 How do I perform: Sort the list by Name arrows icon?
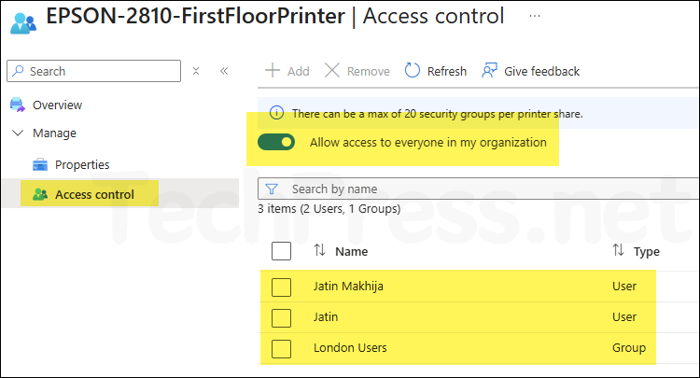tap(319, 250)
